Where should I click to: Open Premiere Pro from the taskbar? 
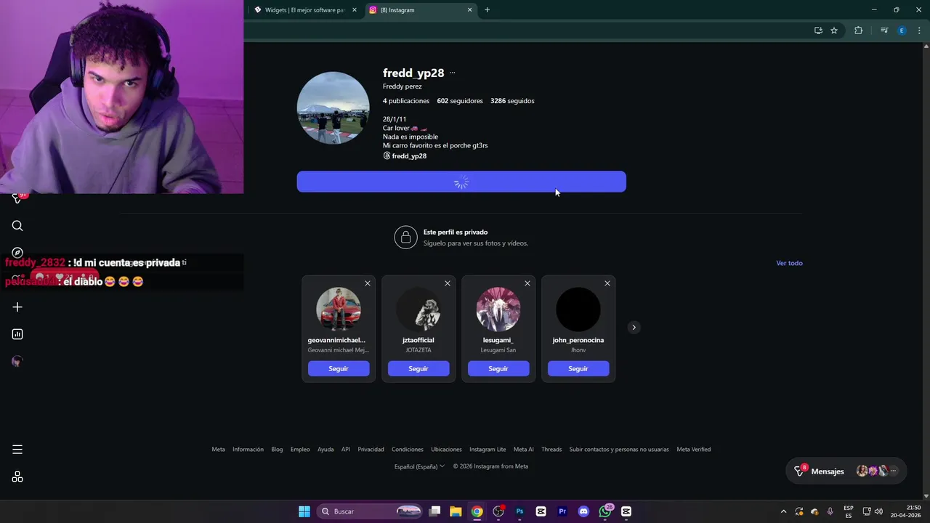[562, 511]
